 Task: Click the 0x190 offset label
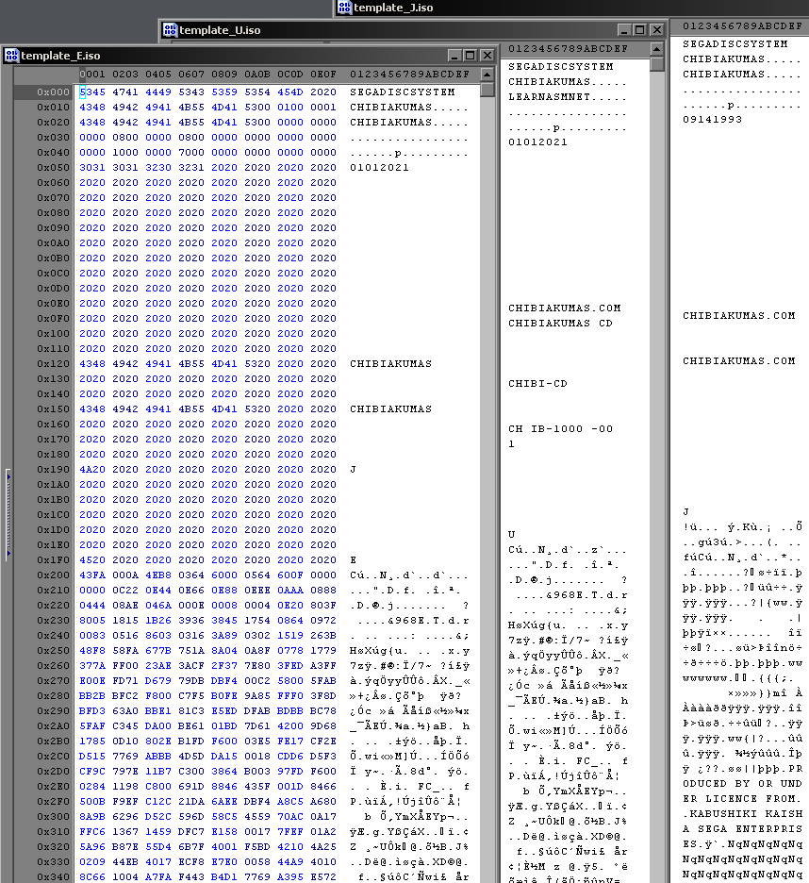coord(54,469)
